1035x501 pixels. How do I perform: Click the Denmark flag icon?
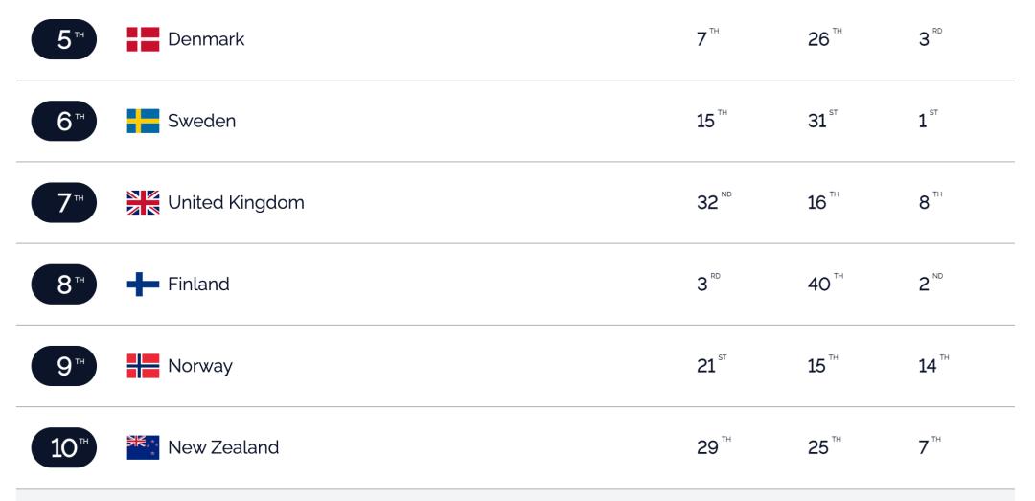click(x=143, y=39)
